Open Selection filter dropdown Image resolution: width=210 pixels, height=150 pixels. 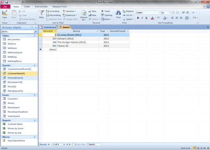pyautogui.click(x=69, y=11)
